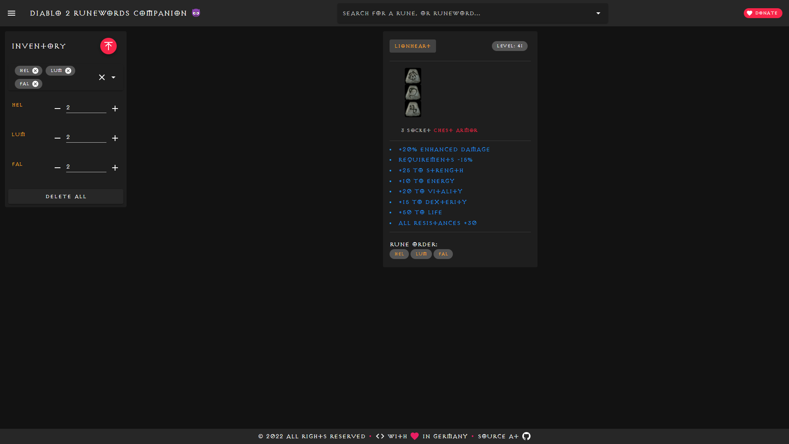Click the Lionheart runeword tag
The width and height of the screenshot is (789, 444).
point(413,46)
